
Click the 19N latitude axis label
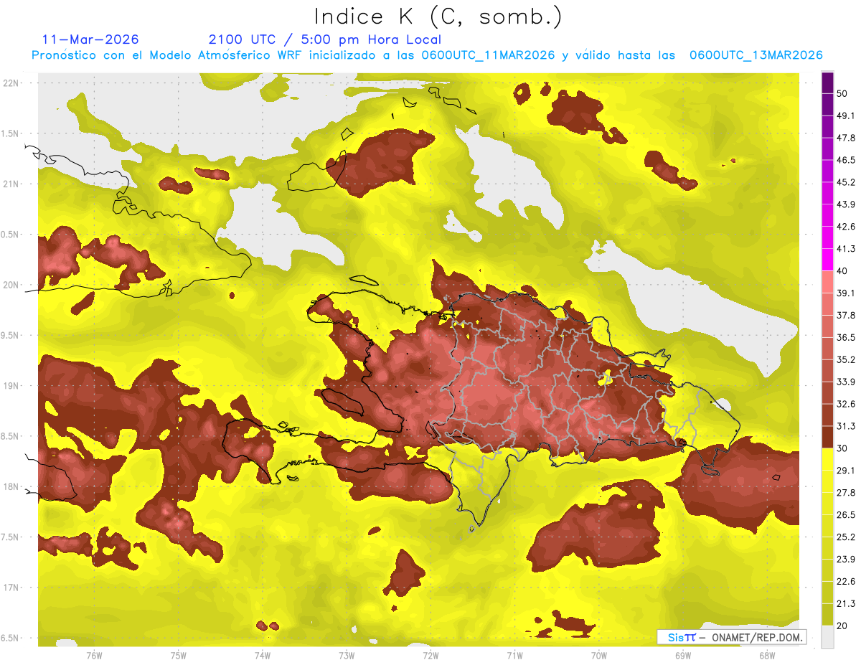pyautogui.click(x=11, y=385)
